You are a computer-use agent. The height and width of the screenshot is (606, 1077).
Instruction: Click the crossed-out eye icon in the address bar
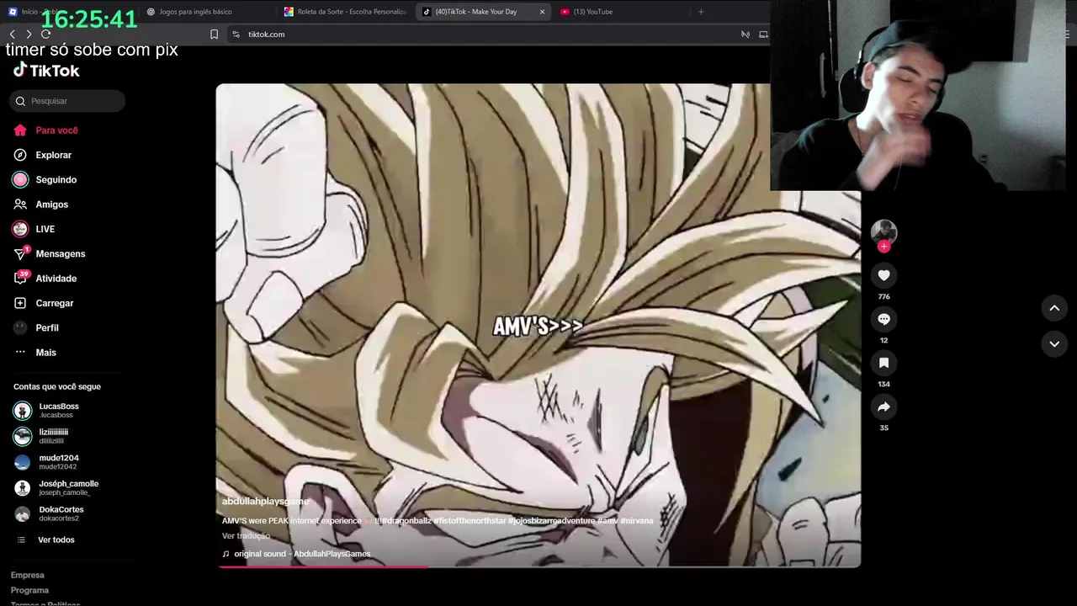pos(745,35)
